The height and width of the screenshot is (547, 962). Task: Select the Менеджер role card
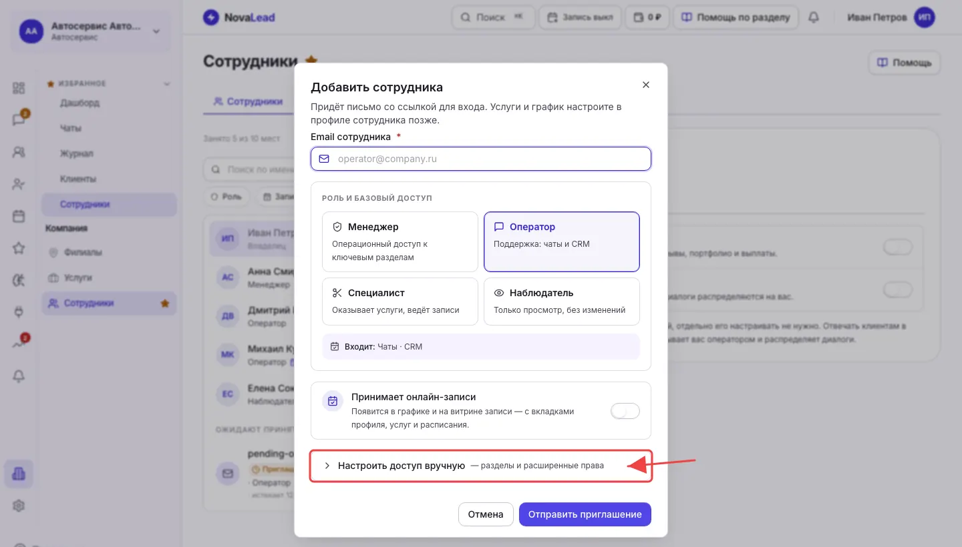[400, 241]
